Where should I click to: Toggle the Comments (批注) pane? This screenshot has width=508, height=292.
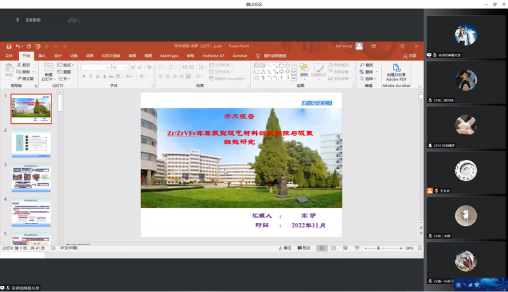pyautogui.click(x=304, y=248)
